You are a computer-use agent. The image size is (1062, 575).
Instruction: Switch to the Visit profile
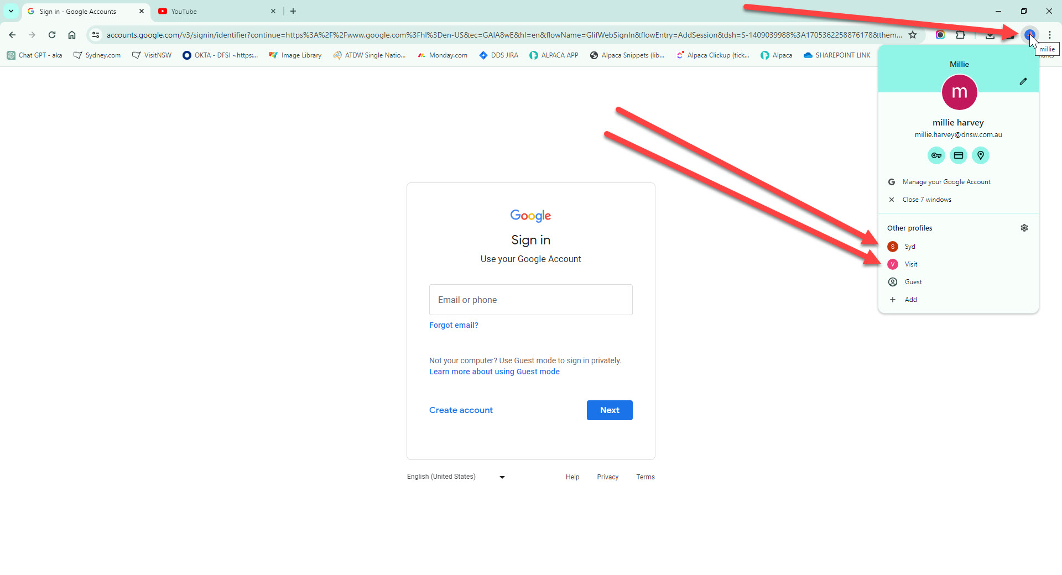(x=959, y=264)
